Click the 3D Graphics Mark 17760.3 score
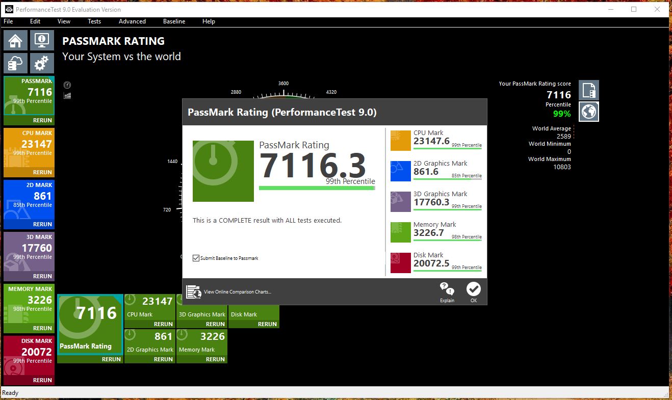Image resolution: width=672 pixels, height=400 pixels. pyautogui.click(x=431, y=202)
